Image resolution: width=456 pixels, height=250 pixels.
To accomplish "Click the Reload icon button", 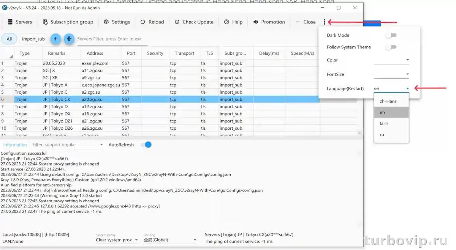I will point(143,22).
